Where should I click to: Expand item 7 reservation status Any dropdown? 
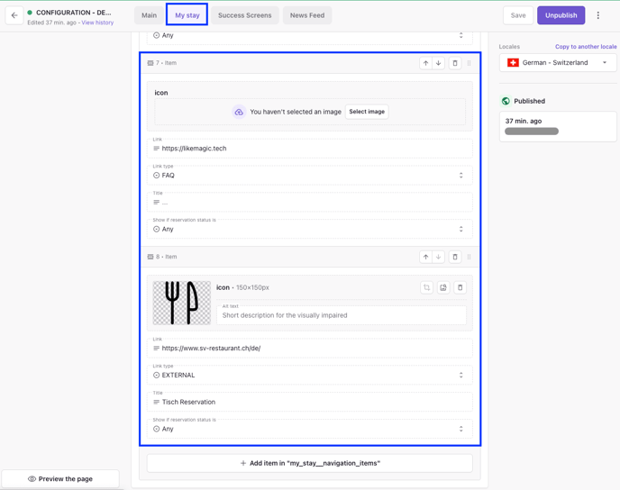(310, 229)
